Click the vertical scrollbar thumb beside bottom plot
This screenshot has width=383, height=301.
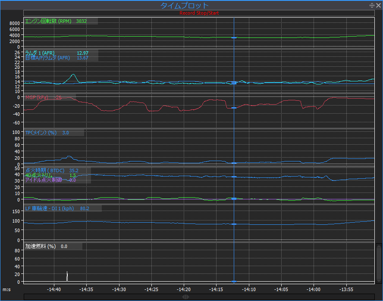click(379, 263)
